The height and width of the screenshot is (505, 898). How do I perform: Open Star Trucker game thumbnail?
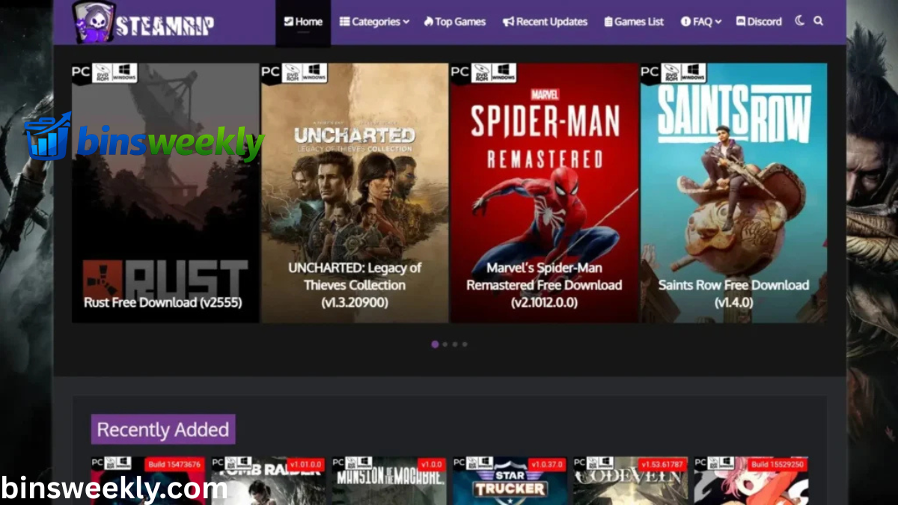pos(509,483)
